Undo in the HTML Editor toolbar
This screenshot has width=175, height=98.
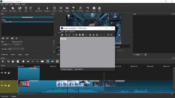(66, 35)
